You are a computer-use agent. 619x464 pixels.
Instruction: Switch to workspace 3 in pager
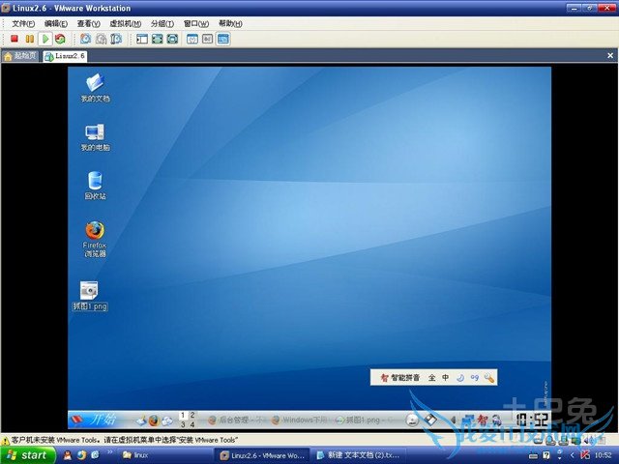183,424
